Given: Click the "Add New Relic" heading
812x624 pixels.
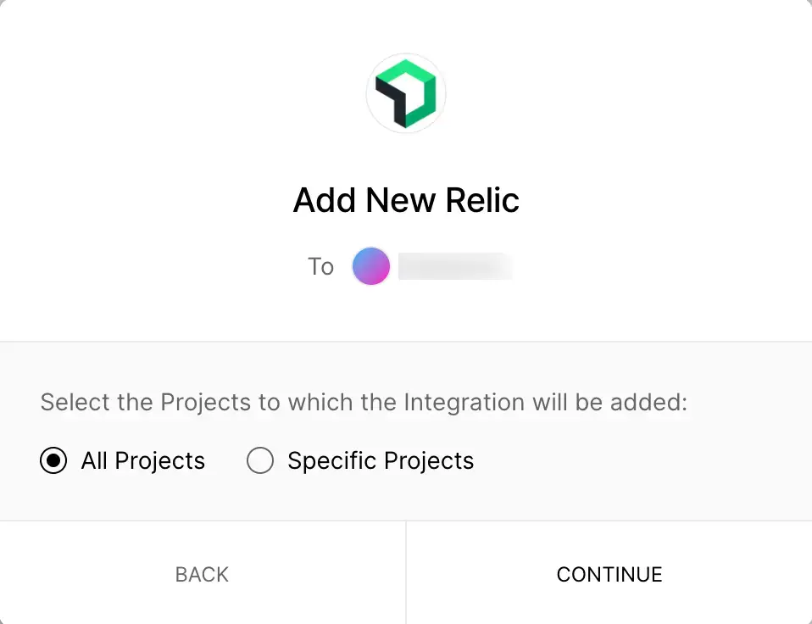Looking at the screenshot, I should click(406, 201).
